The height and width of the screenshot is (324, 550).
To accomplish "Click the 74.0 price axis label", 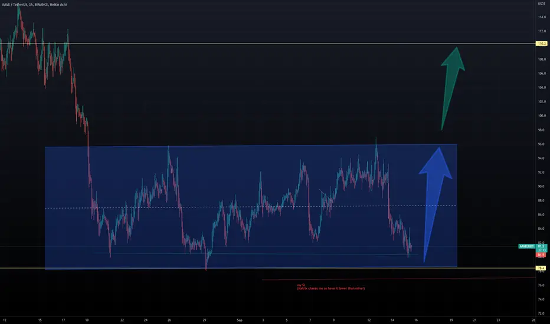I will tap(541, 299).
